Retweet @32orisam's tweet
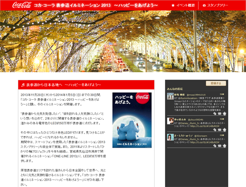This screenshot has width=246, height=187. coord(219,146)
